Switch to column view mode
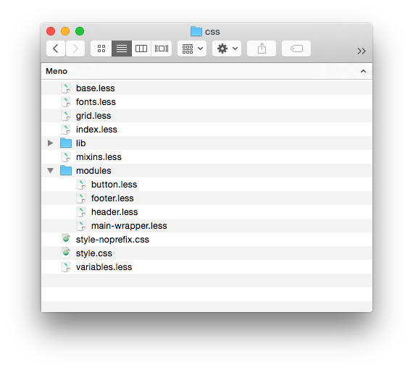413x370 pixels. click(141, 49)
